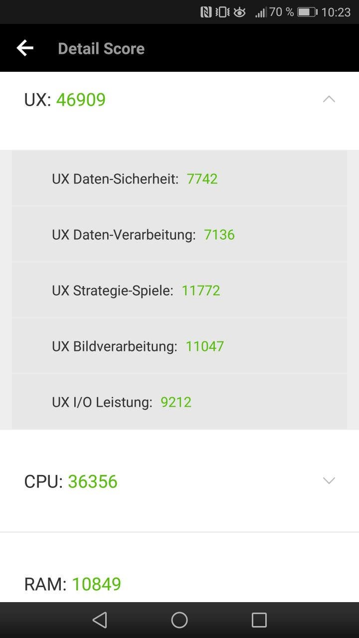The width and height of the screenshot is (359, 638).
Task: Tap the UX: 46909 header
Action: tap(65, 100)
